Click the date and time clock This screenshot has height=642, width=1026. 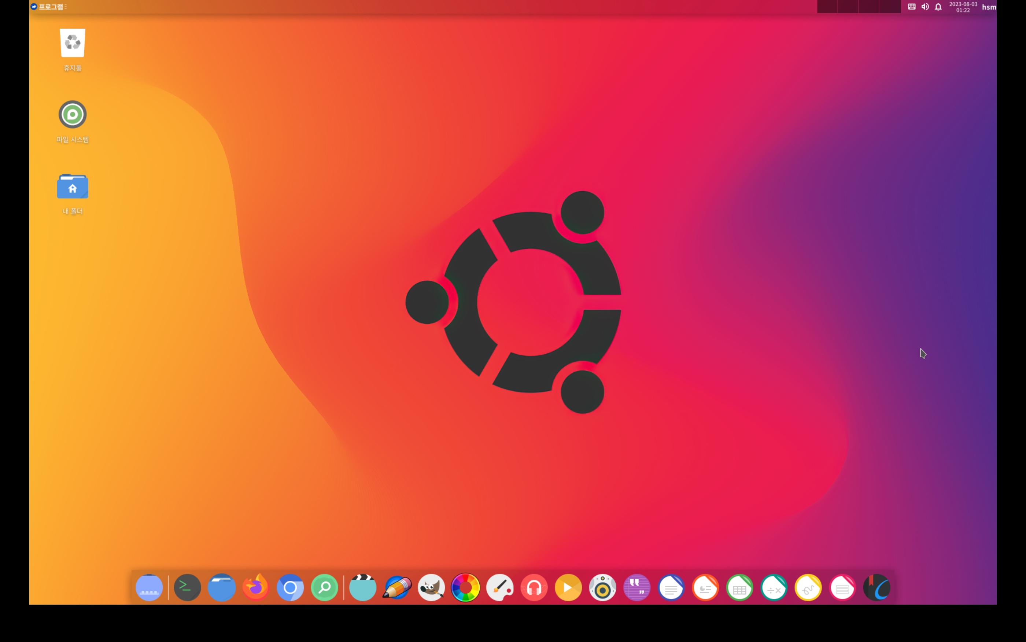pyautogui.click(x=963, y=7)
